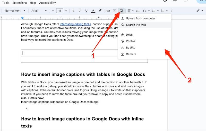
Task: Click the decrease font size minus
Action: (53, 11)
